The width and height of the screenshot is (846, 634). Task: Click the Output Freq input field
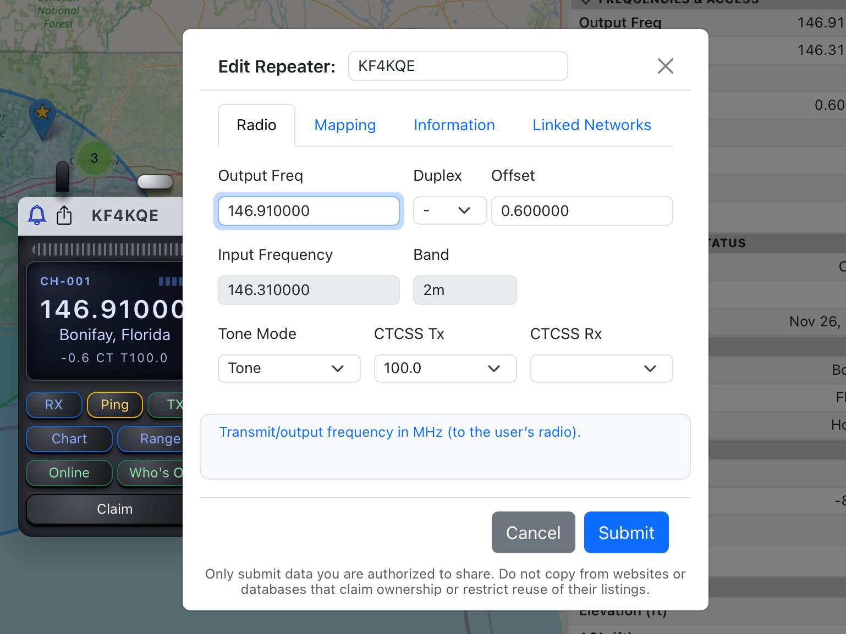pyautogui.click(x=309, y=211)
